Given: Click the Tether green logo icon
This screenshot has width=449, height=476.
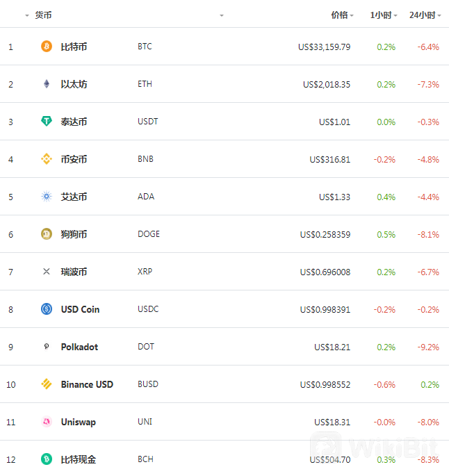Looking at the screenshot, I should point(47,122).
